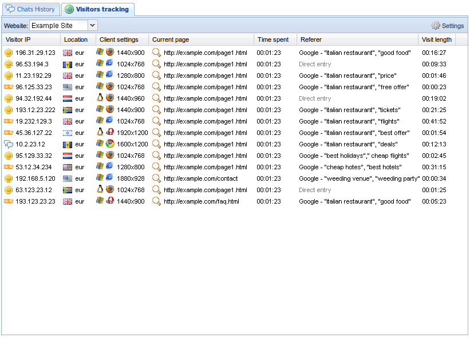This screenshot has height=338, width=470.
Task: Click the NEW badge for 193.123.23.23
Action: tap(9, 201)
